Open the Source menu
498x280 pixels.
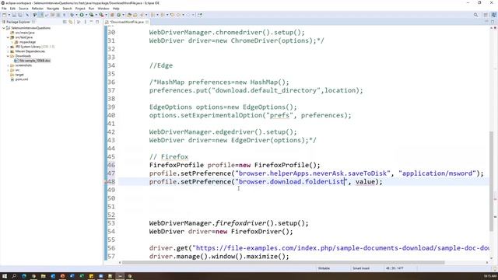(23, 9)
